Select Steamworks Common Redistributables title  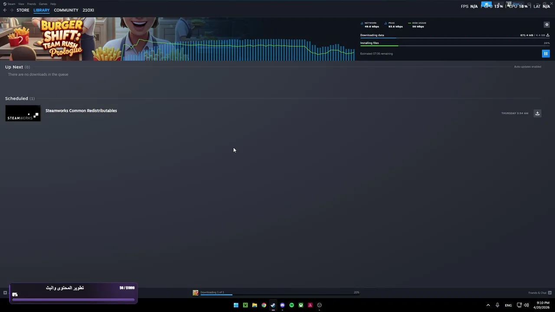point(81,110)
